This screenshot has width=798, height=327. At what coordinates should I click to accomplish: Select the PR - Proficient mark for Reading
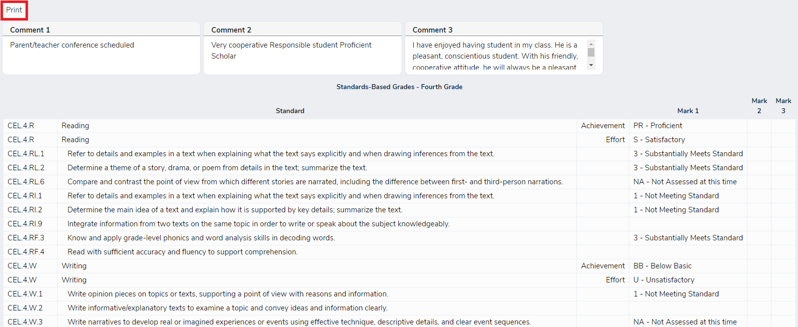pyautogui.click(x=657, y=126)
